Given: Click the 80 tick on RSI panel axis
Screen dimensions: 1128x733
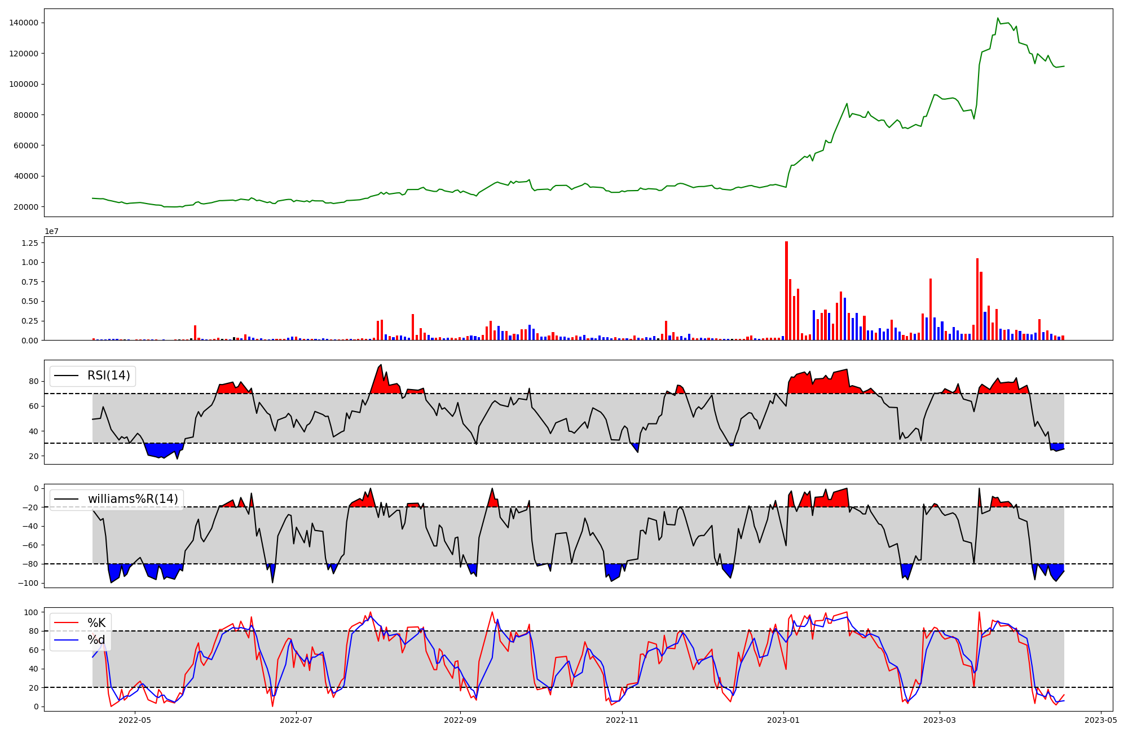Looking at the screenshot, I should tap(34, 382).
